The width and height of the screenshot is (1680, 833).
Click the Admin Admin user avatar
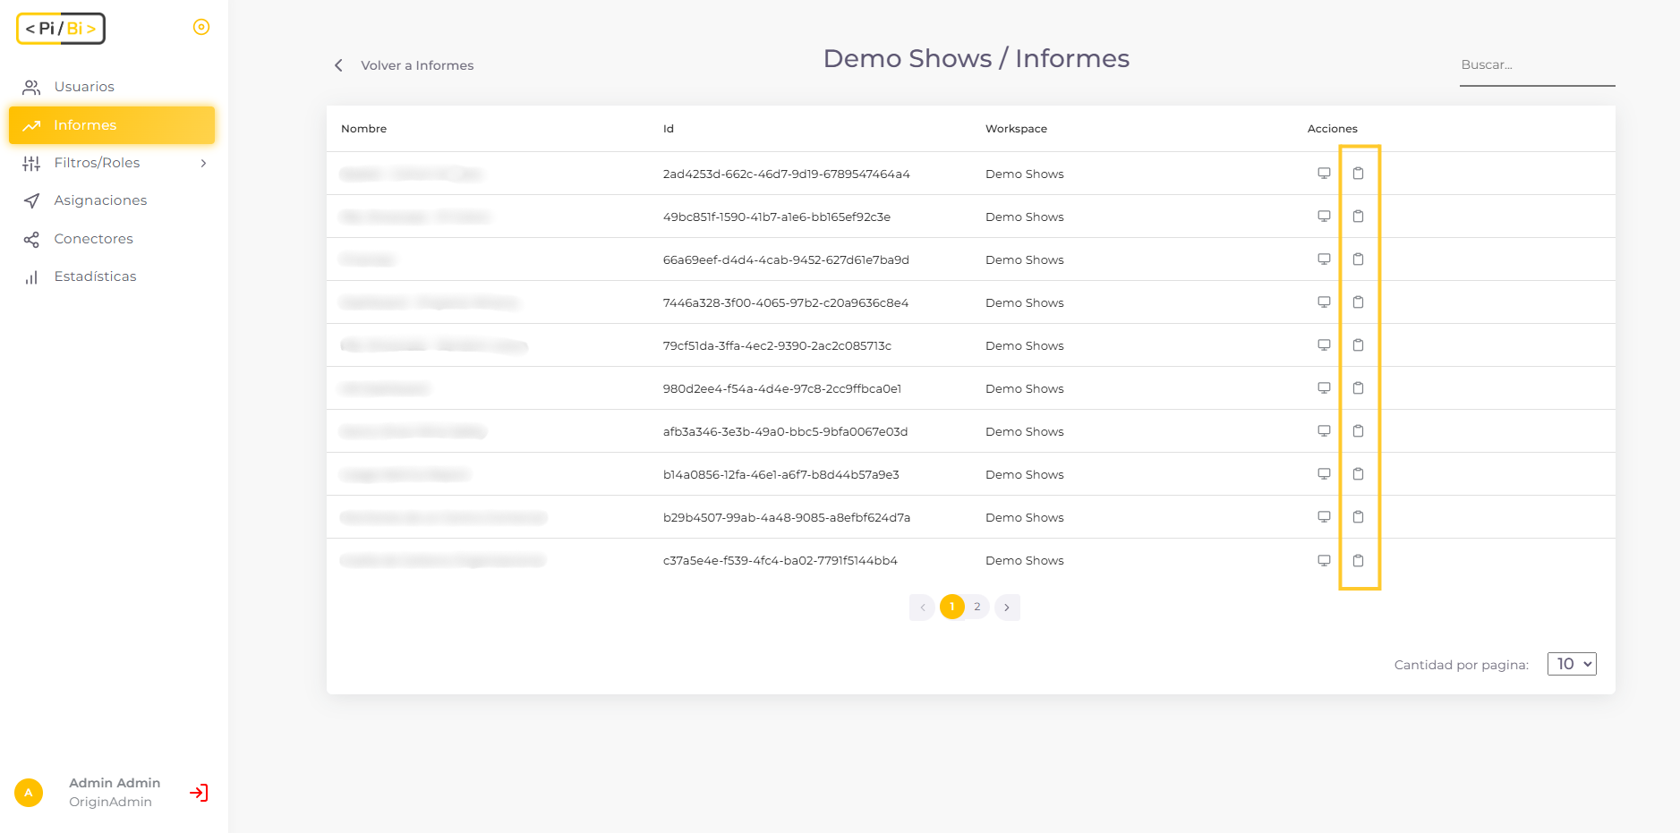pos(29,793)
